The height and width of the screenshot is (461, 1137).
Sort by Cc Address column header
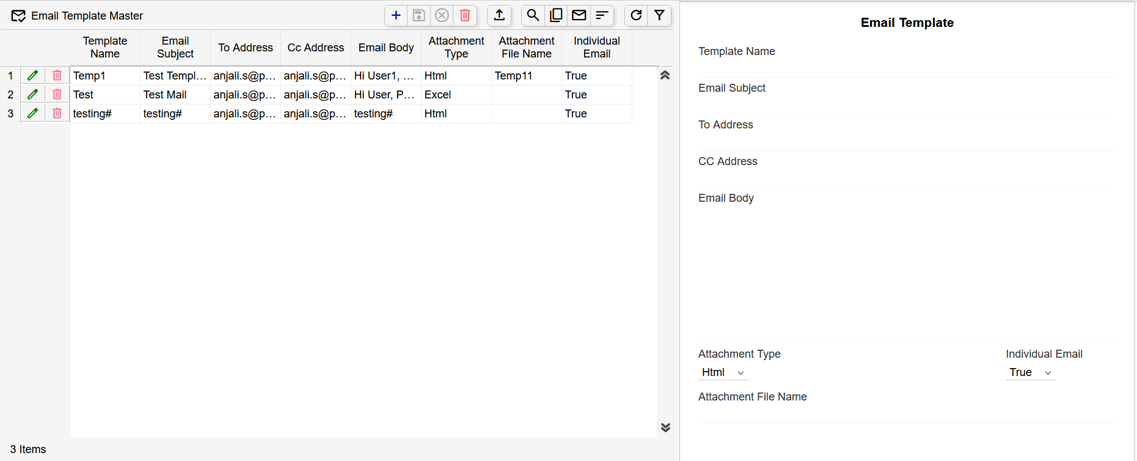316,48
